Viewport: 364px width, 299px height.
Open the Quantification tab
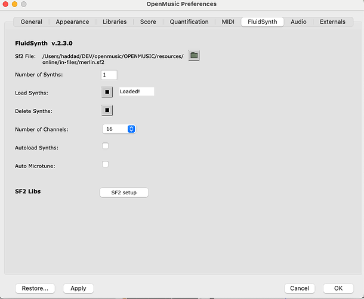[189, 22]
